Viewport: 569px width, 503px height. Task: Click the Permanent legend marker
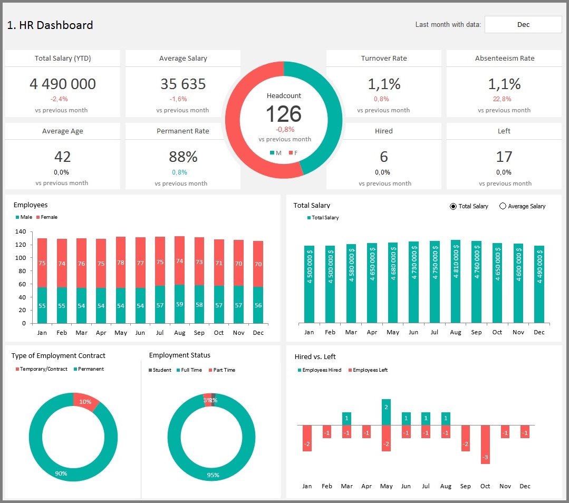point(75,369)
